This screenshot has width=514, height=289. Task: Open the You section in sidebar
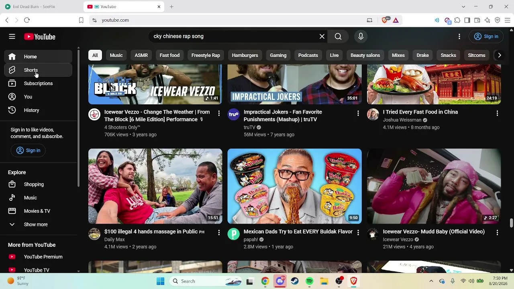(x=39, y=97)
